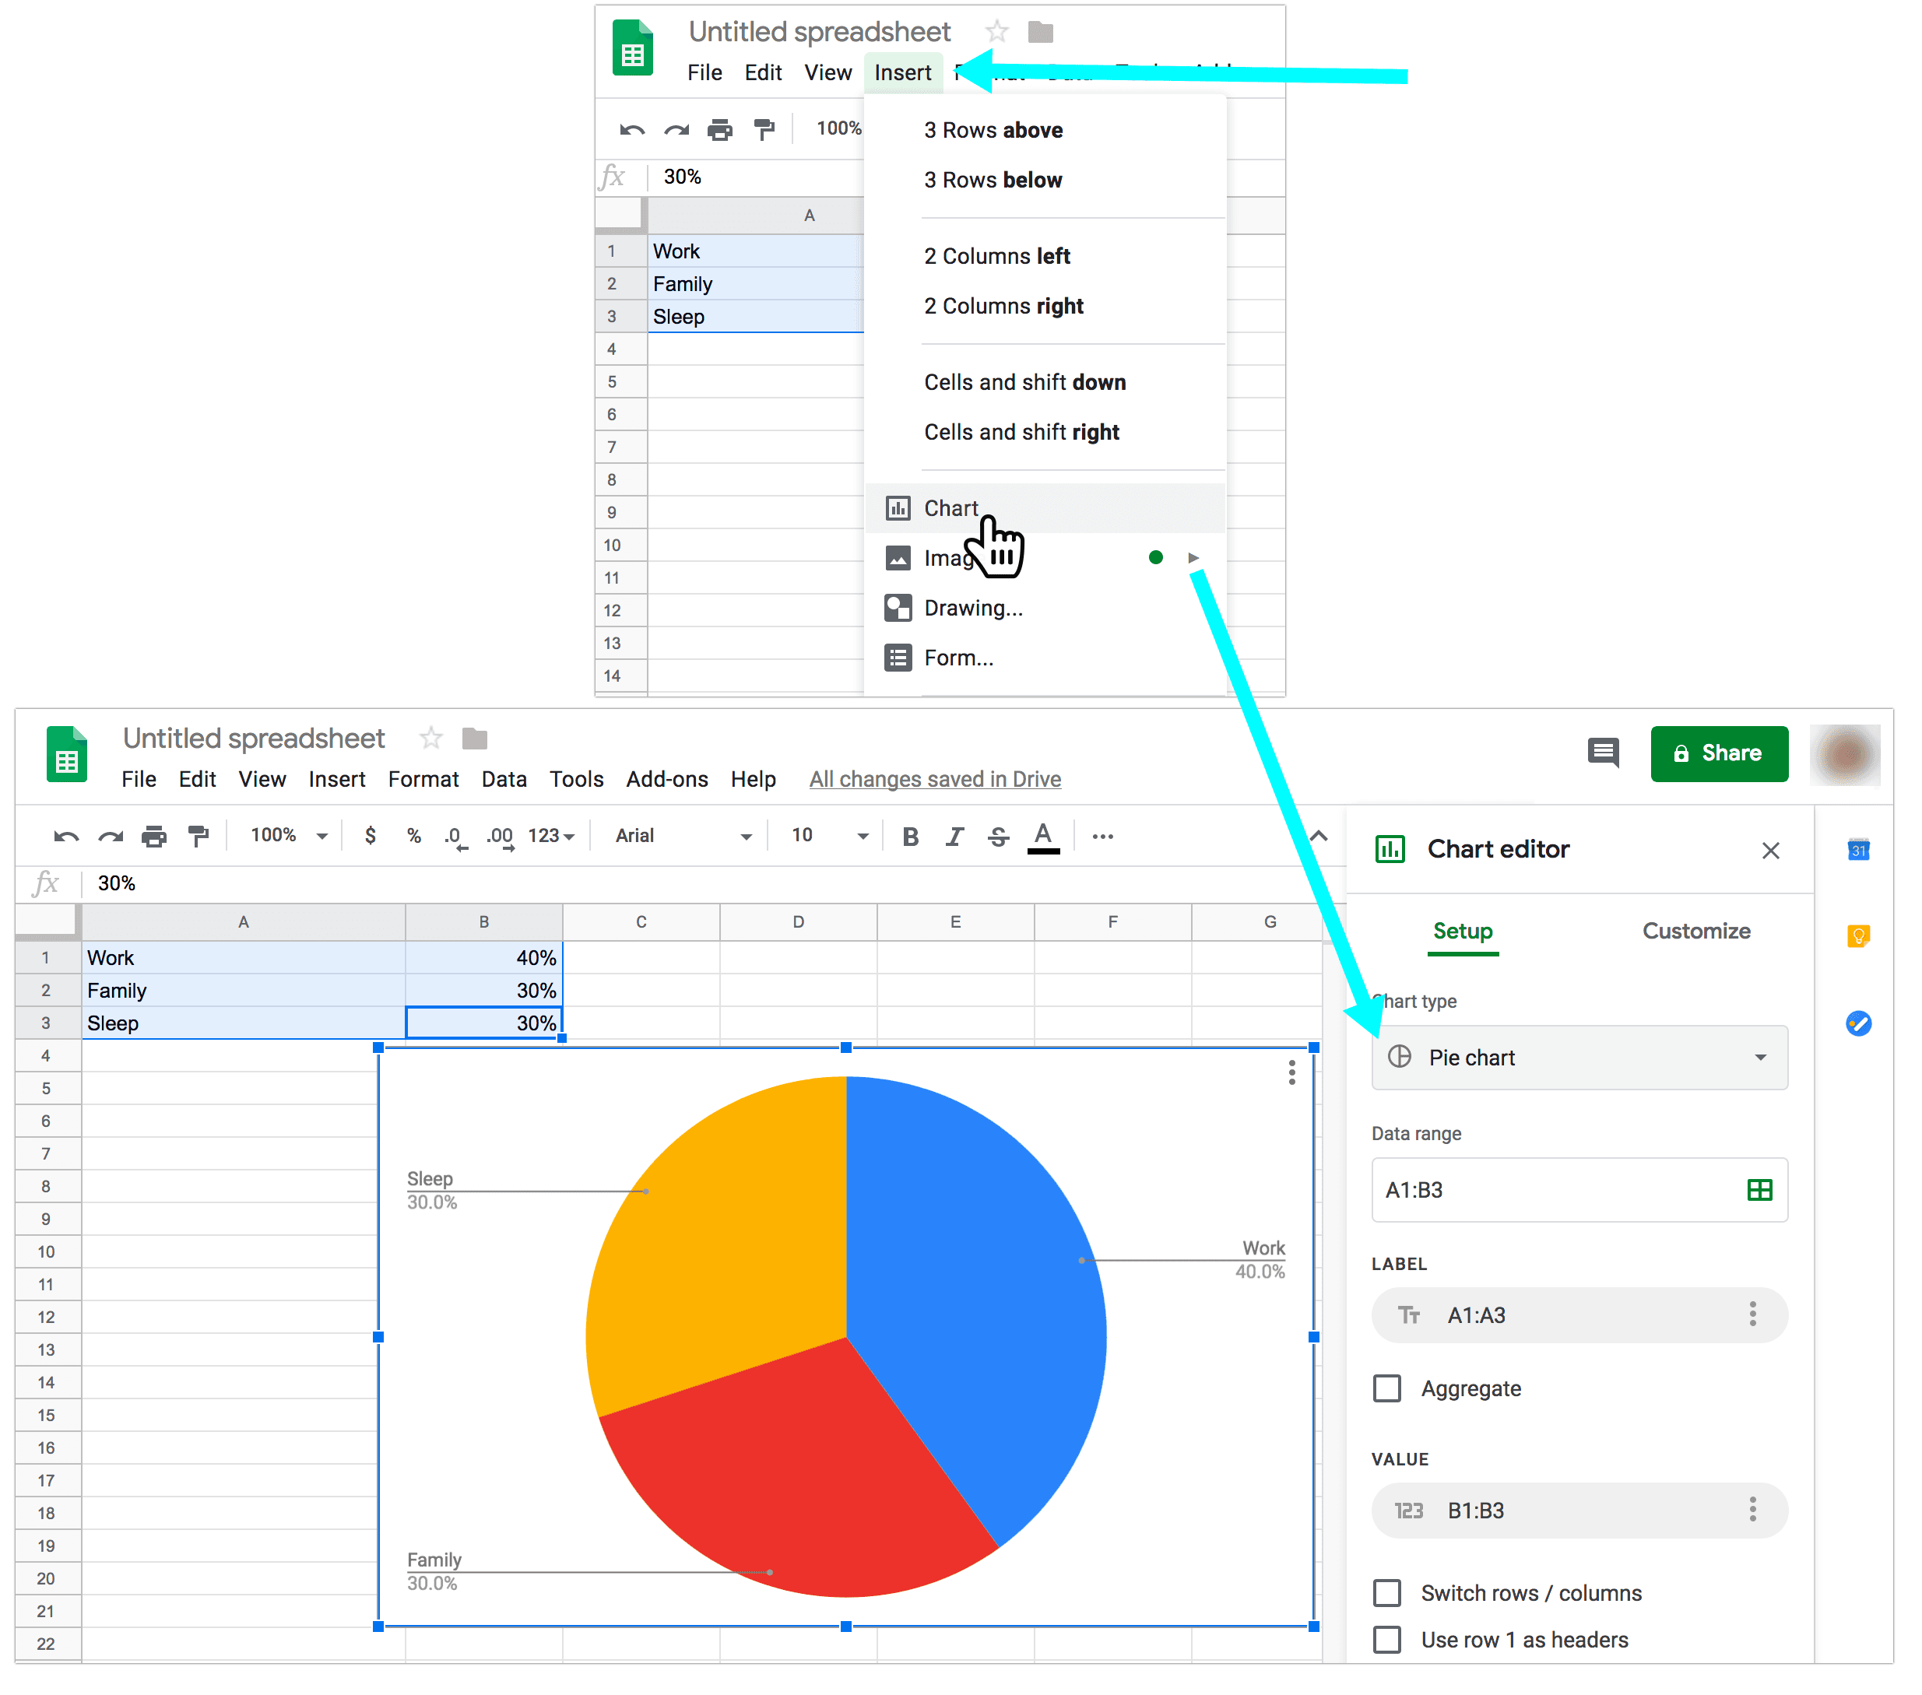Click the green Share button
Image resolution: width=1922 pixels, height=1695 pixels.
coord(1719,753)
